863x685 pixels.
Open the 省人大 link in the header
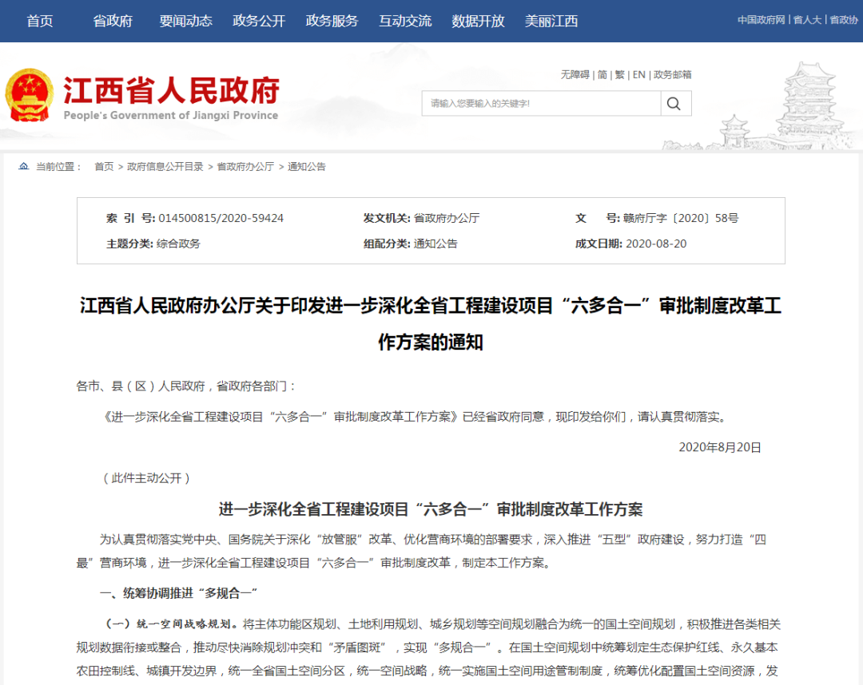tap(807, 20)
